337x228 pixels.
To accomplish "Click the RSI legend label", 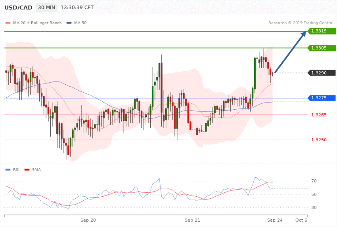I will (16, 170).
